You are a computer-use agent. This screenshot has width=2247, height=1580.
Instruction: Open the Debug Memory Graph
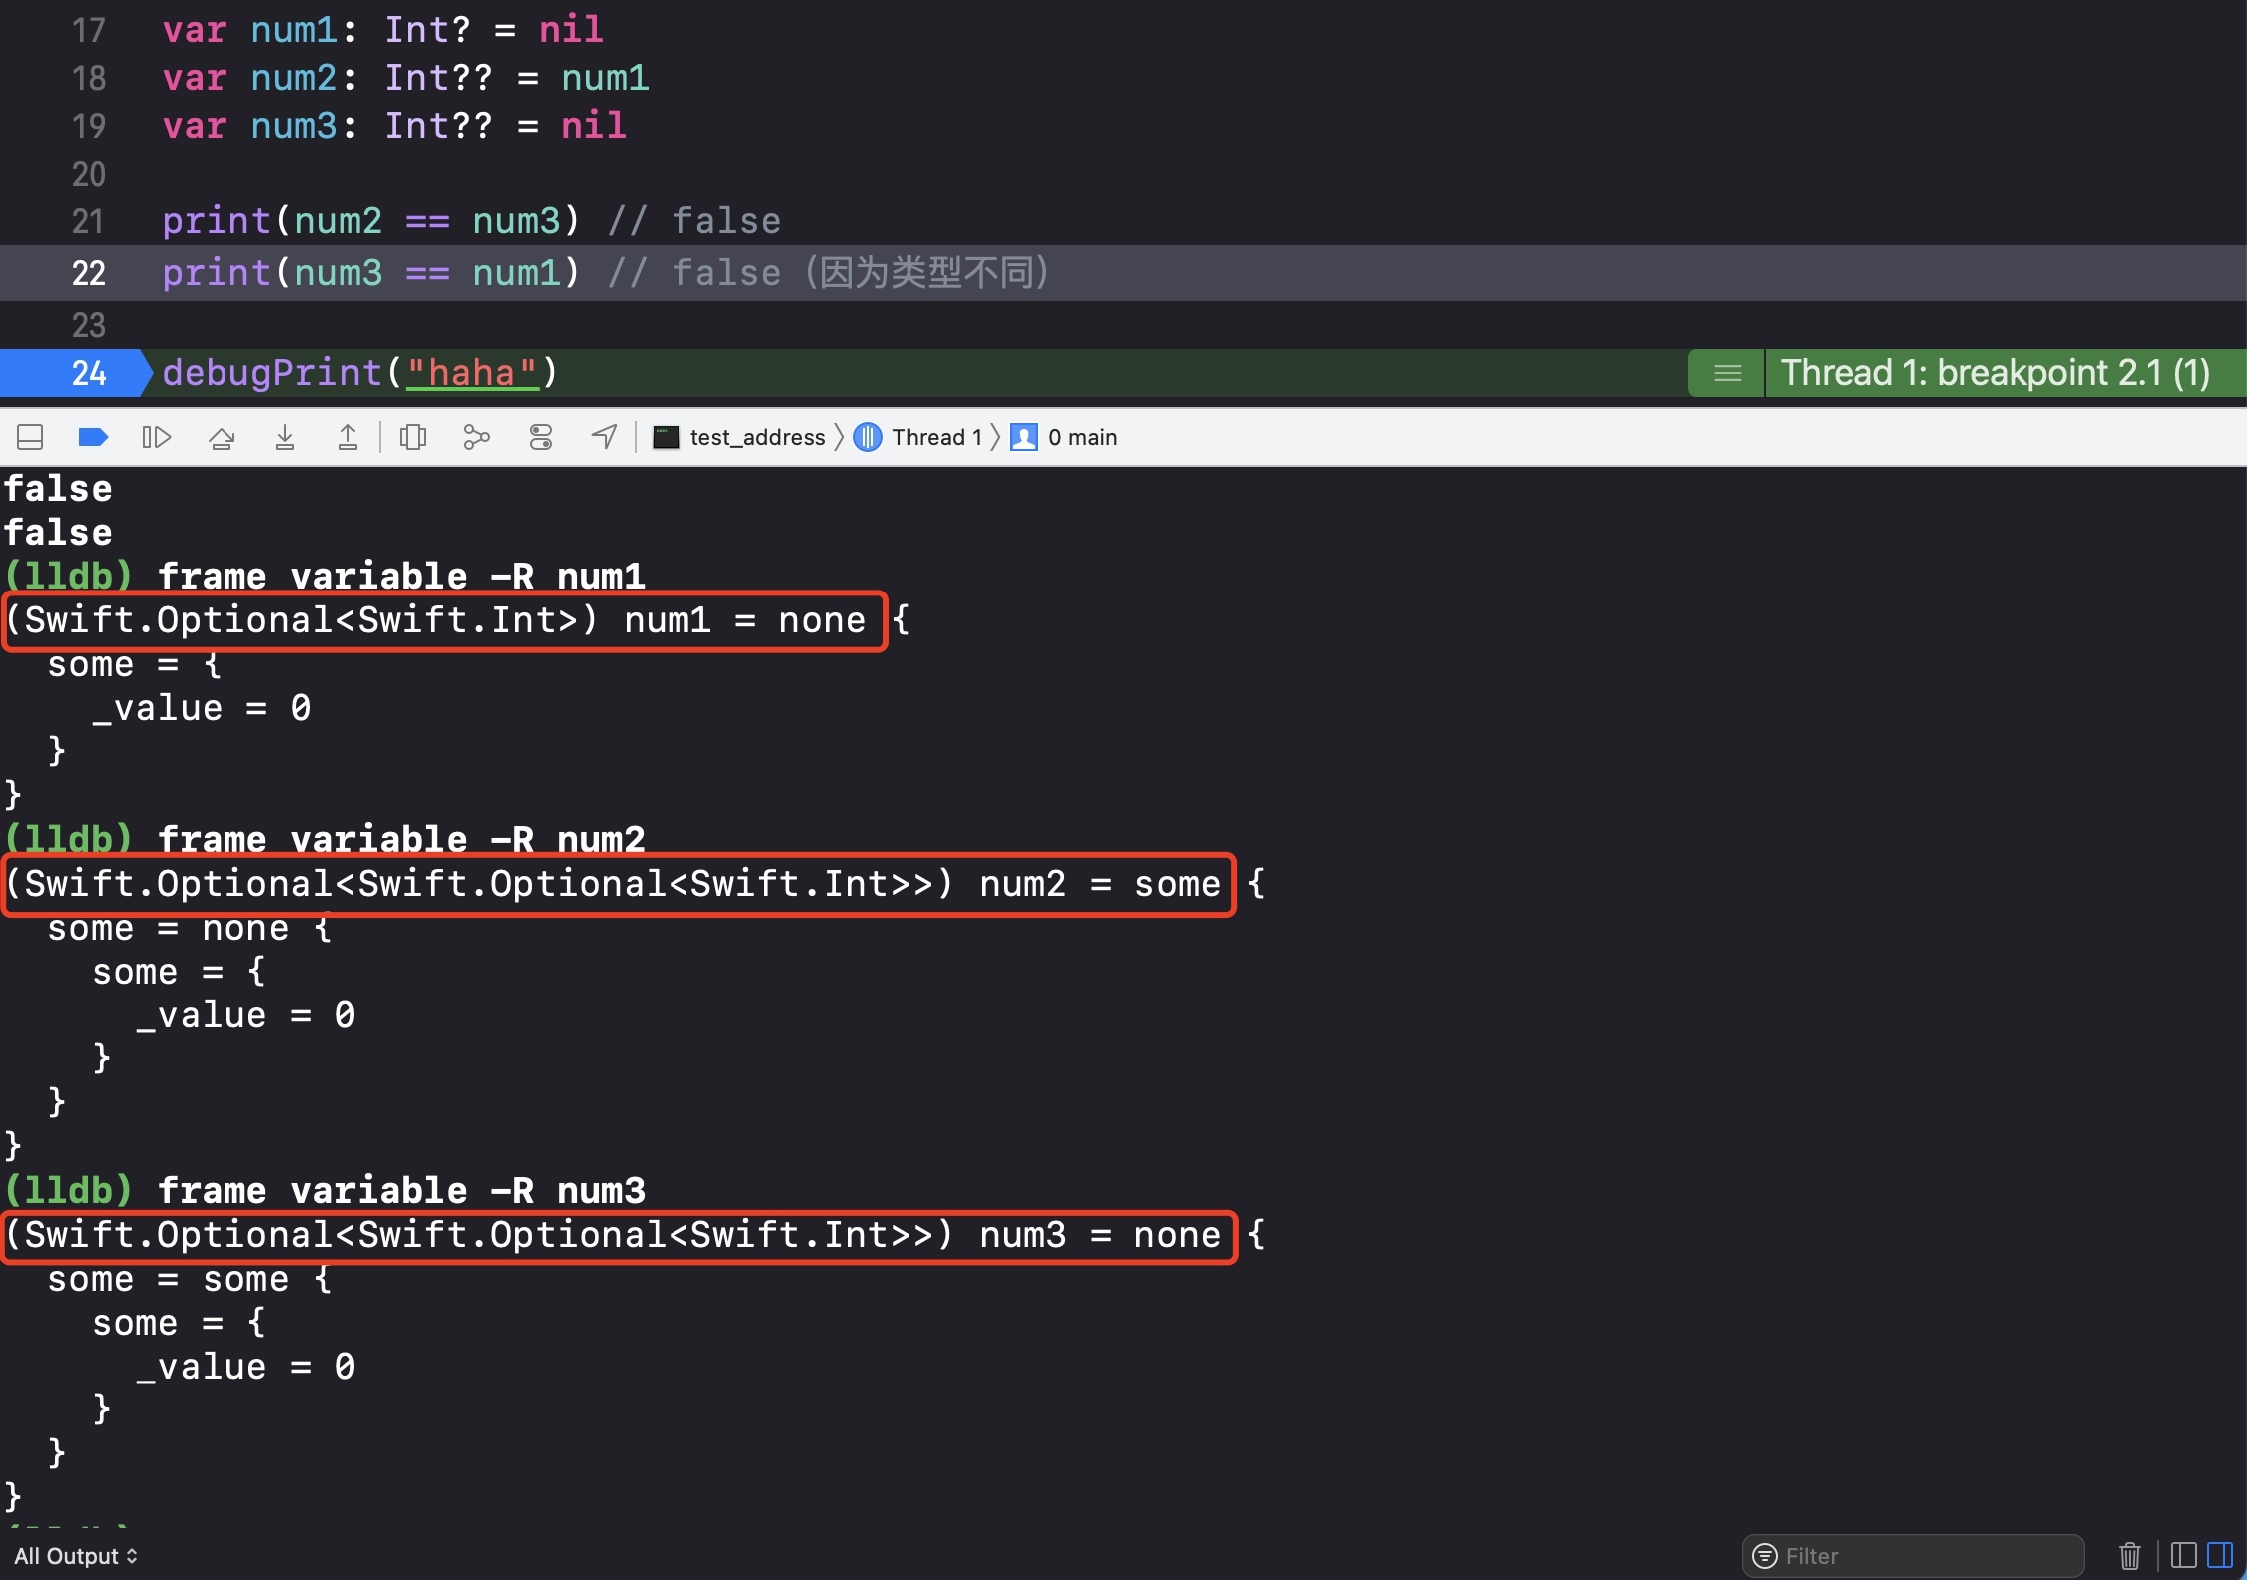pos(477,437)
